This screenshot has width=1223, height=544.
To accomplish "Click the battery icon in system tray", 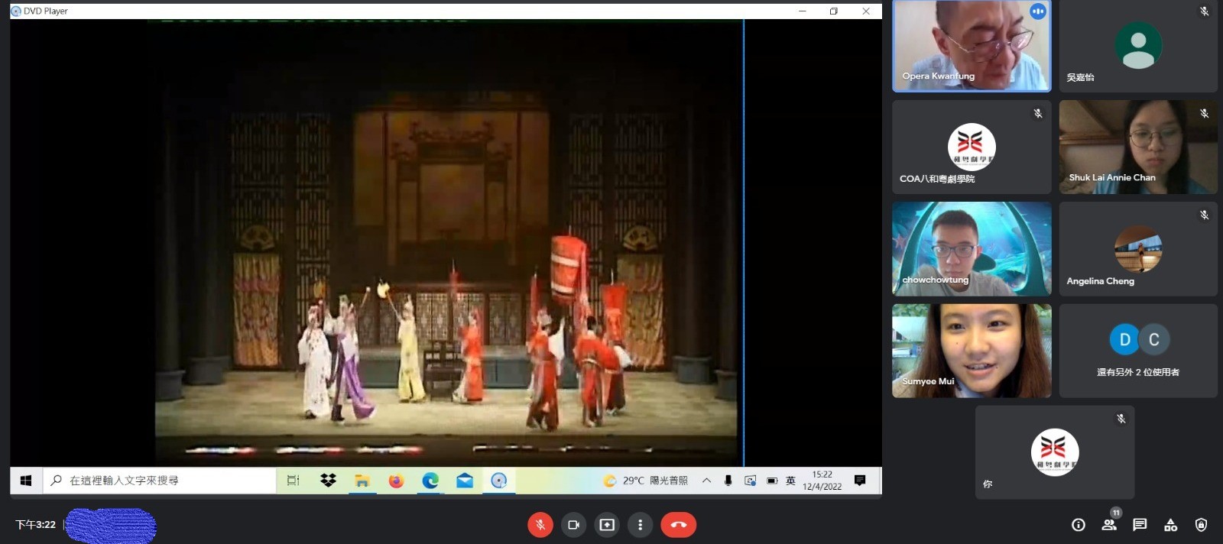I will [772, 481].
